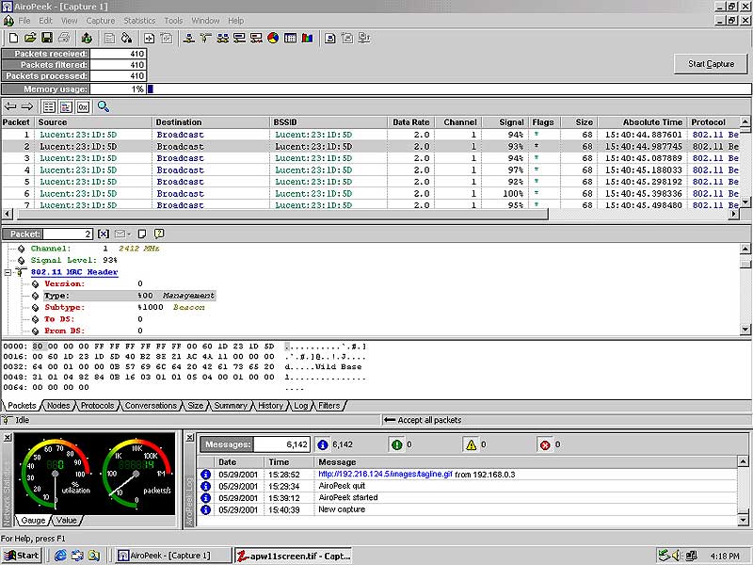Viewport: 753px width, 565px height.
Task: Select packet 6 row with 100% signal
Action: coord(370,194)
